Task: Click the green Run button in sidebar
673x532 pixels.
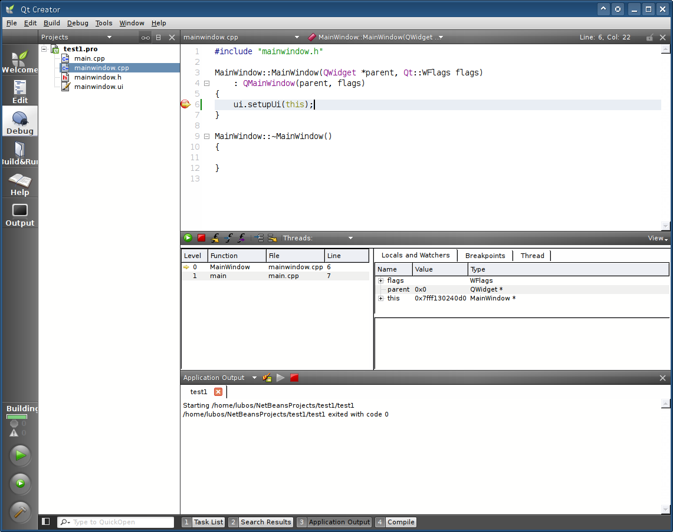Action: point(20,455)
